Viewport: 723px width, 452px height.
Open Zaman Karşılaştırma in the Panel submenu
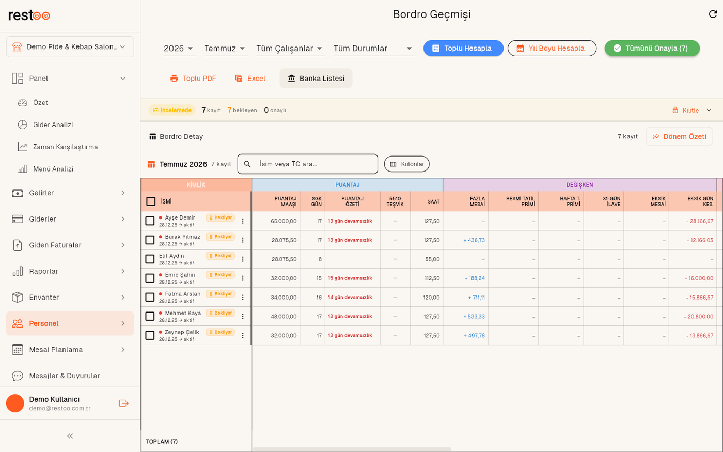(70, 147)
